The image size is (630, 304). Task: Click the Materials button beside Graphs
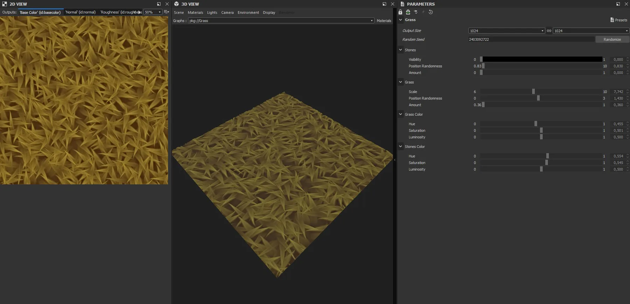click(384, 21)
